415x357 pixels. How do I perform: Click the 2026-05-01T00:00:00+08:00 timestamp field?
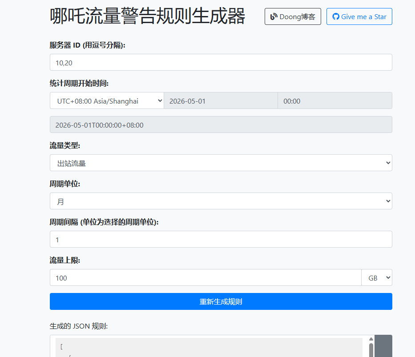click(221, 124)
